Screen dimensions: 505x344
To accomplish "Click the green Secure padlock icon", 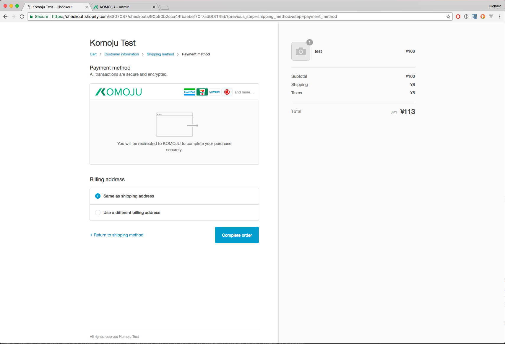I will [x=31, y=17].
